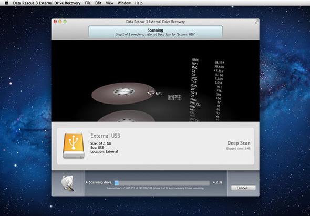
Task: Open the Edit menu
Action: (98, 3)
